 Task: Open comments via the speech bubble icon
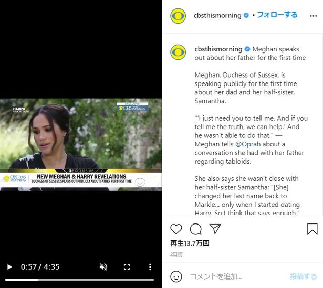[x=195, y=229]
